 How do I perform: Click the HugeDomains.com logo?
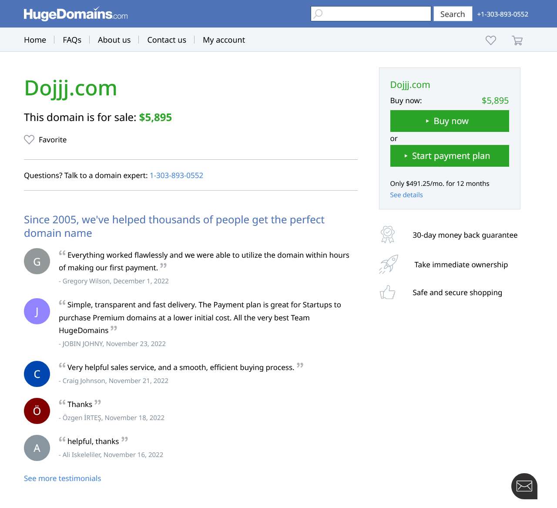coord(76,14)
